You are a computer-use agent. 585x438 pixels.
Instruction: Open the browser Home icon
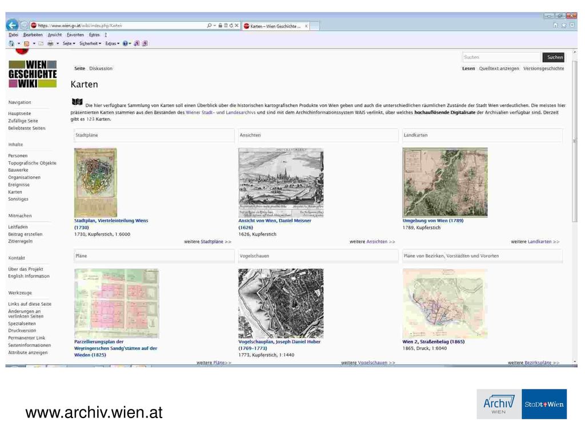coord(555,25)
